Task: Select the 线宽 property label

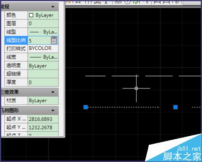Action: coord(16,57)
